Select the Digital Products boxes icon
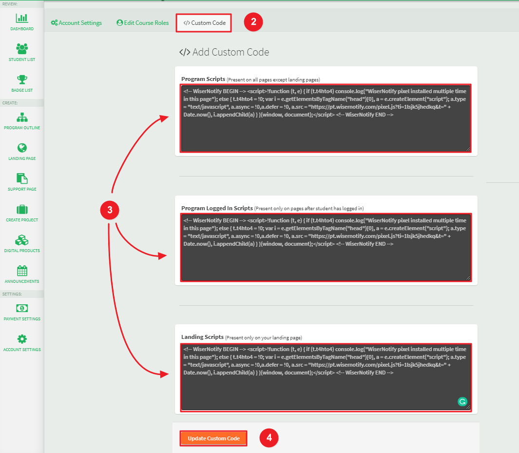 (x=22, y=240)
